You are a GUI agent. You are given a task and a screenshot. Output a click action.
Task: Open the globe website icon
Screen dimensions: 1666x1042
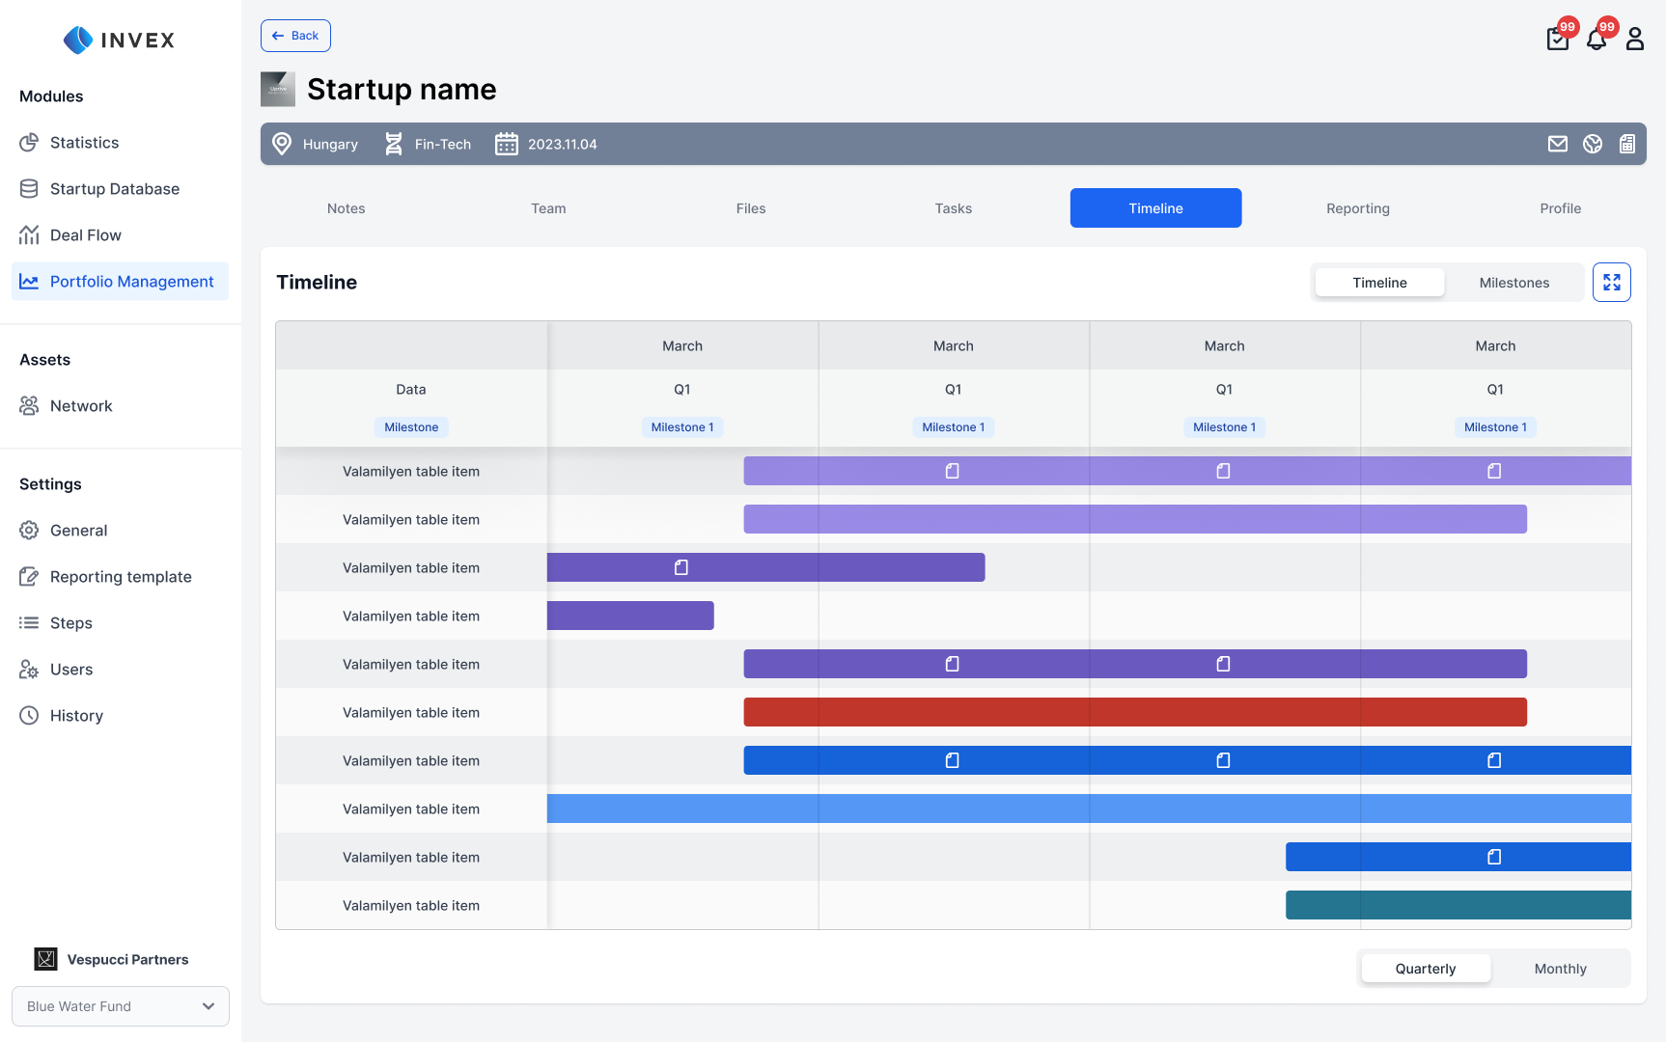click(1593, 144)
